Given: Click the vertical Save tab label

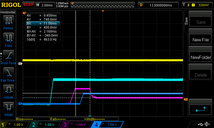Looking at the screenshot, I should [186, 21].
